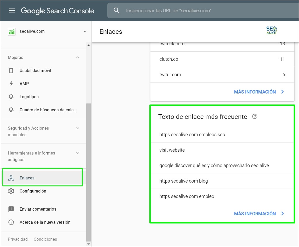299x247 pixels.
Task: Select Enlaces in the sidebar
Action: tap(27, 178)
